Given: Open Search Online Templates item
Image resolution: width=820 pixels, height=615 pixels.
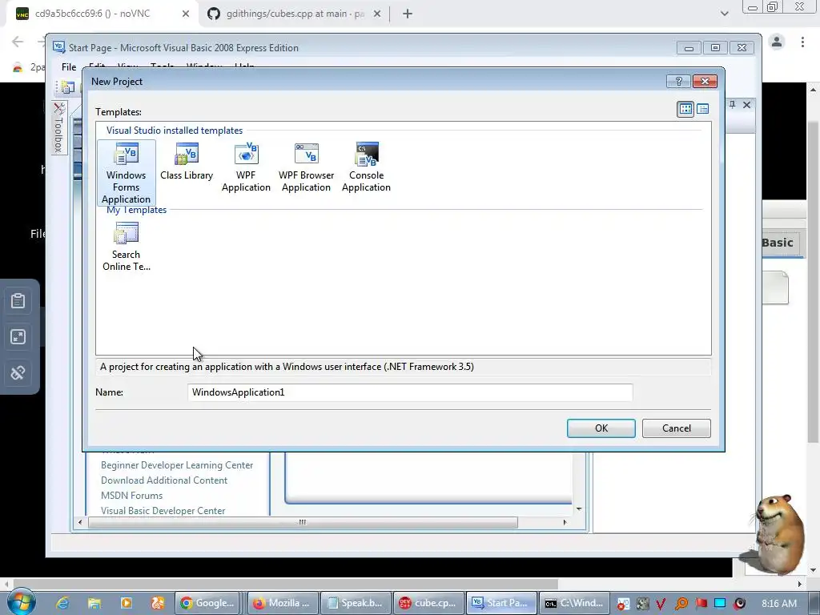Looking at the screenshot, I should [126, 247].
